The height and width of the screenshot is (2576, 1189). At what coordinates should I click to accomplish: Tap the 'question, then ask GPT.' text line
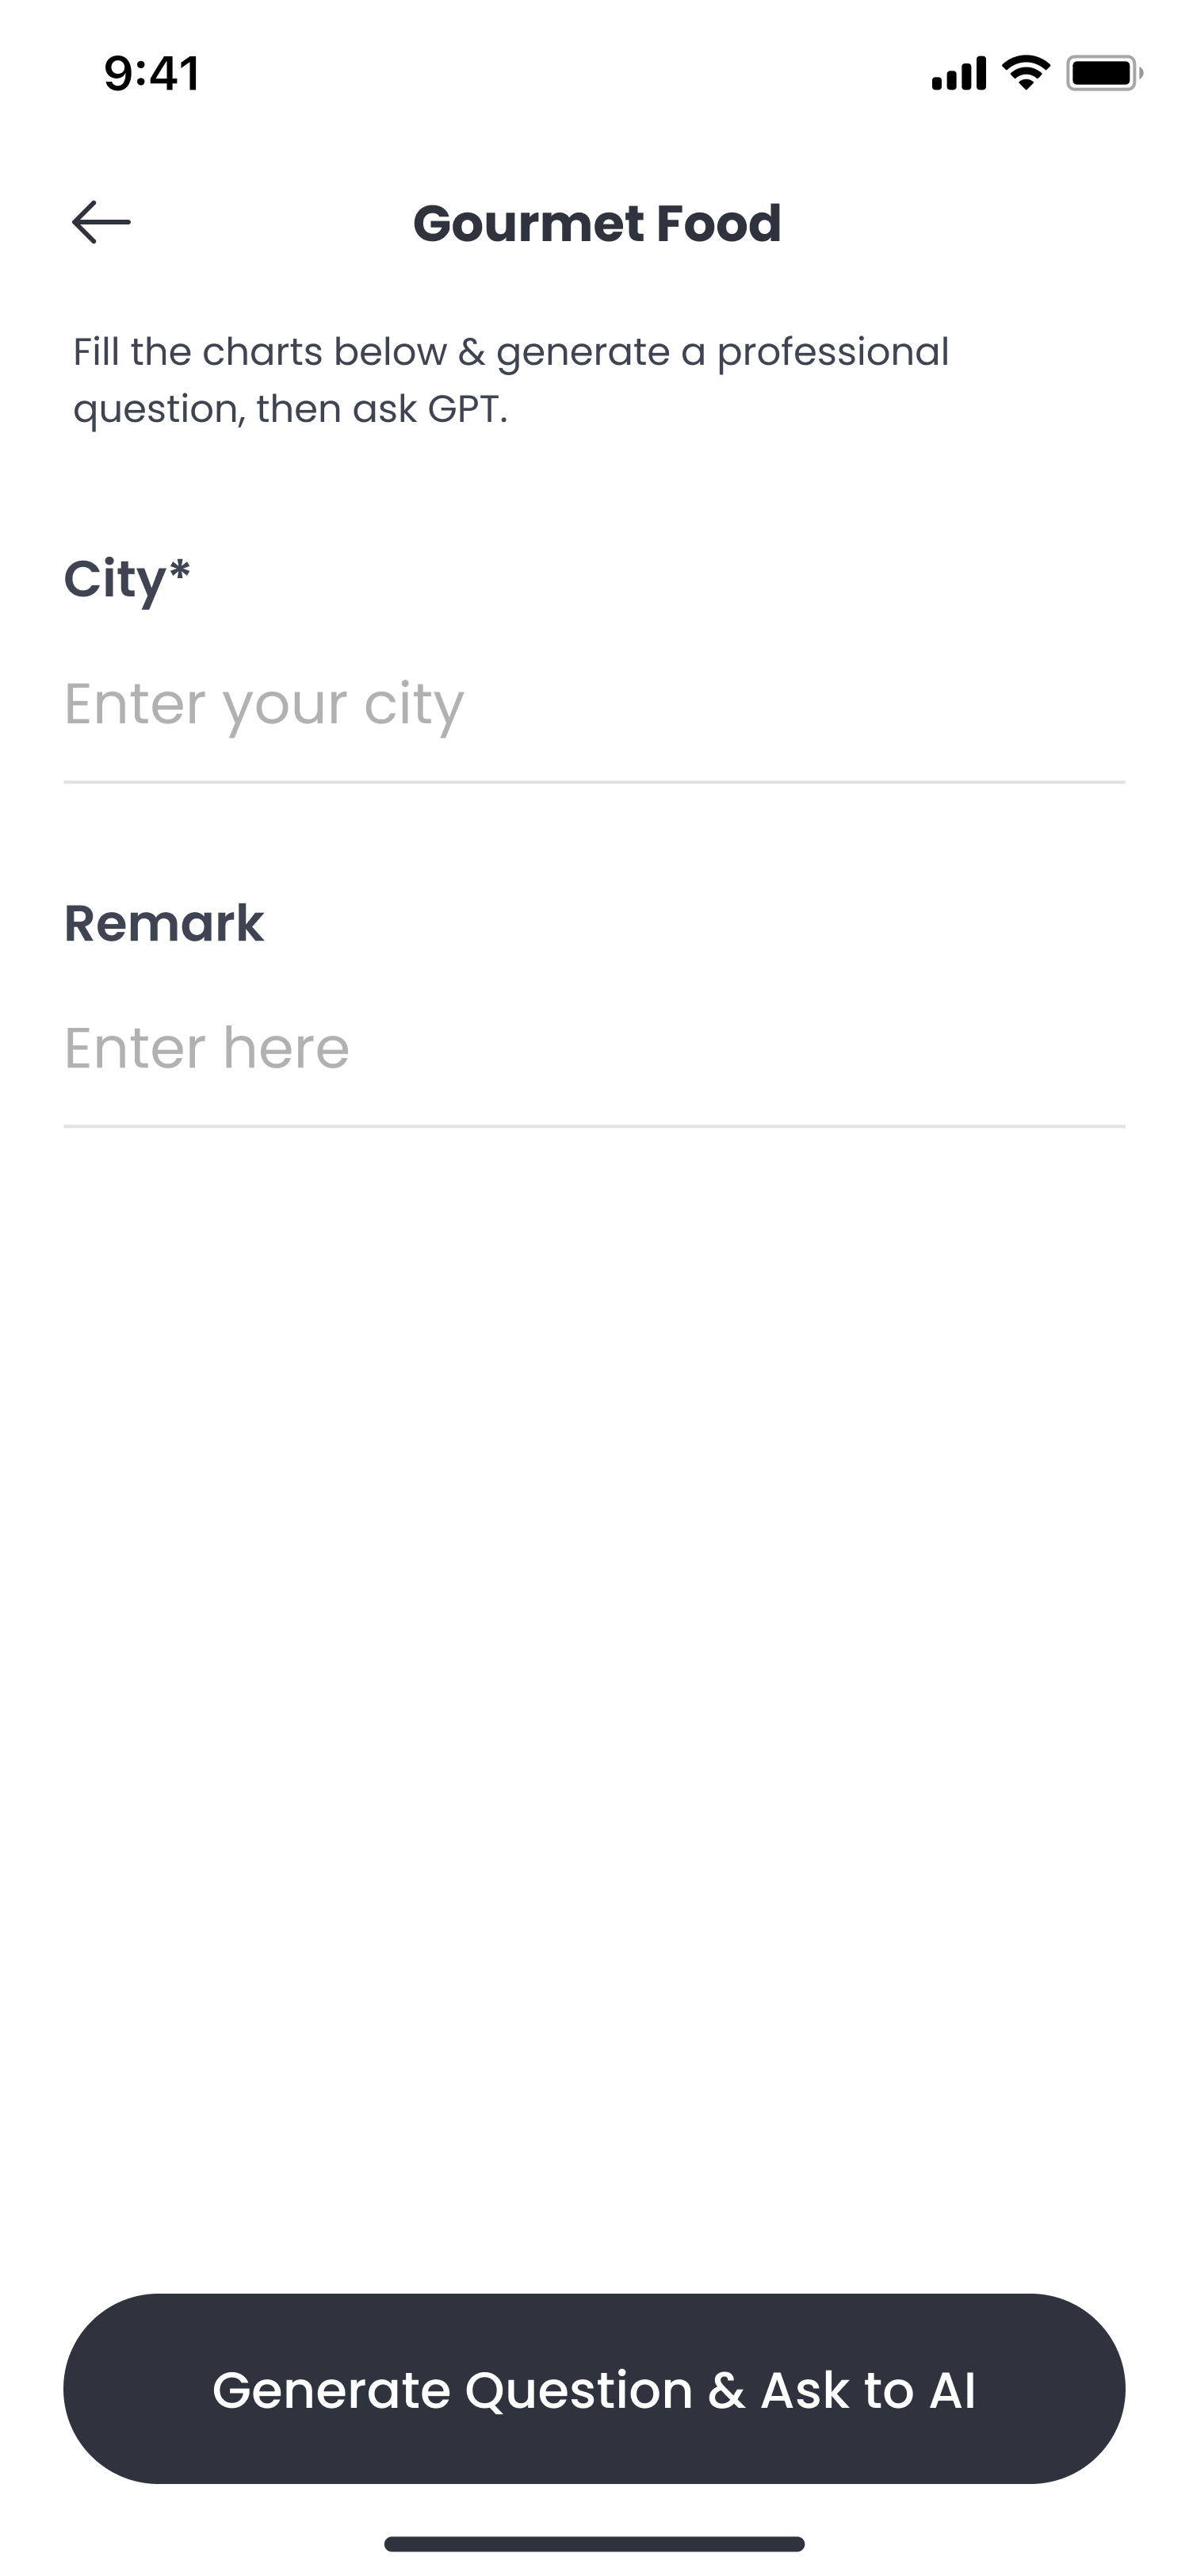click(290, 409)
